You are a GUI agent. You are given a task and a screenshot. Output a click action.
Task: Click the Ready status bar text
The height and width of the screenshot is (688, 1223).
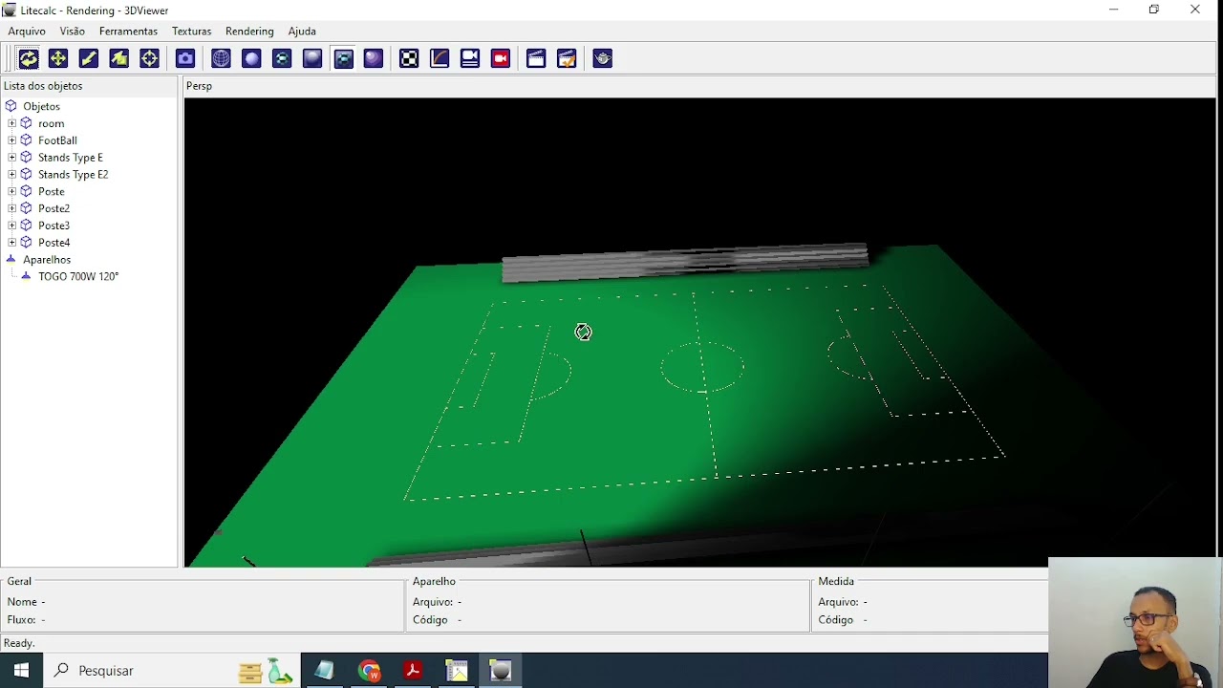tap(19, 643)
